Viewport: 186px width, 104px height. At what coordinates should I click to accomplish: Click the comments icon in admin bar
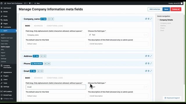[30, 3]
